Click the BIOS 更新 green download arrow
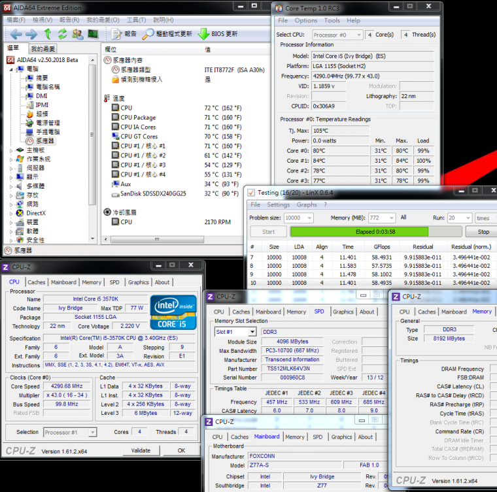Screen dimensions: 497x492 (x=203, y=34)
